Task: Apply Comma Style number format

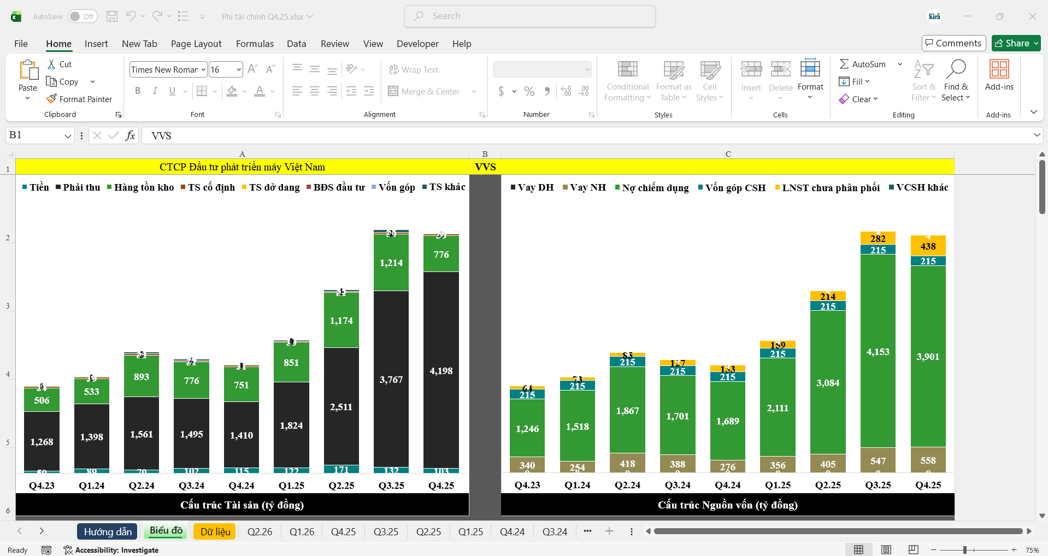Action: click(547, 91)
